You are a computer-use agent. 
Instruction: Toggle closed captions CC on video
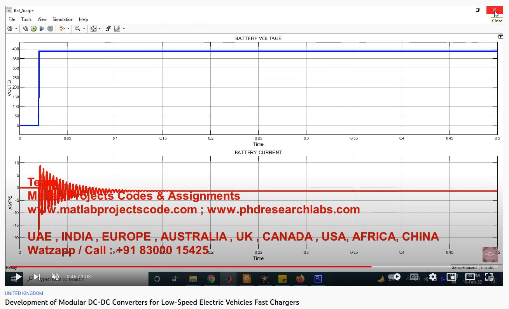415,277
